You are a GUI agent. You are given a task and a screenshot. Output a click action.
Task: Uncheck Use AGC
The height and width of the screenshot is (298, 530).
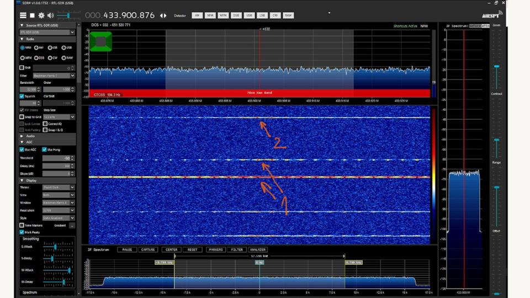coord(22,150)
